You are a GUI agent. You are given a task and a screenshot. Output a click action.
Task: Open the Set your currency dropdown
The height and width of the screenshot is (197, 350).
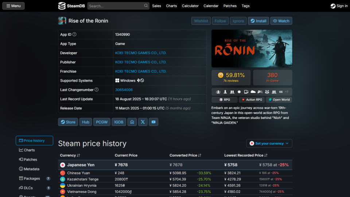(x=269, y=143)
